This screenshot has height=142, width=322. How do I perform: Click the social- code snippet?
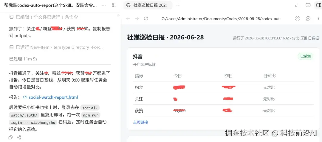(x=90, y=108)
